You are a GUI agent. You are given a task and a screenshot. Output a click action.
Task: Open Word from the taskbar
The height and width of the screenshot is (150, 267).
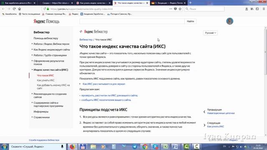tap(176, 147)
